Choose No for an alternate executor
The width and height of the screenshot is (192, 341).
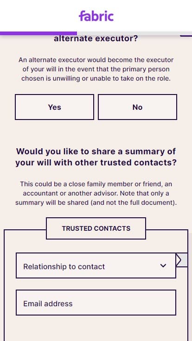pos(137,107)
